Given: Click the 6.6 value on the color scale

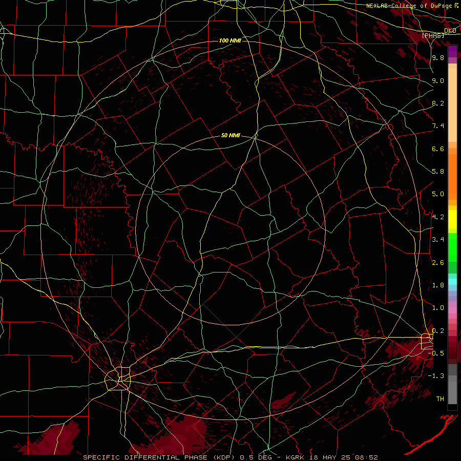Looking at the screenshot, I should (438, 149).
